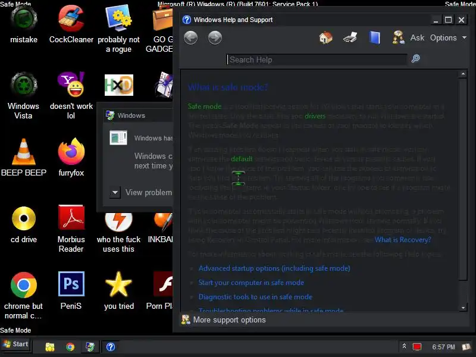This screenshot has height=357, width=476.
Task: Click the tray icon right of clock
Action: pyautogui.click(x=466, y=347)
